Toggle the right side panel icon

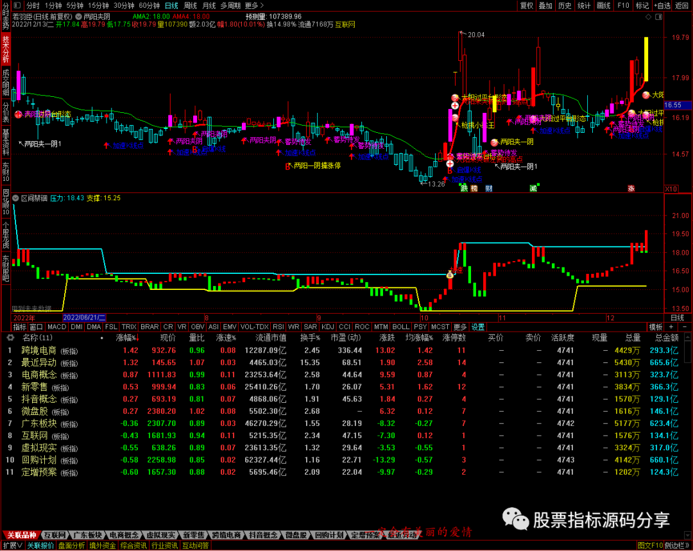[658, 17]
